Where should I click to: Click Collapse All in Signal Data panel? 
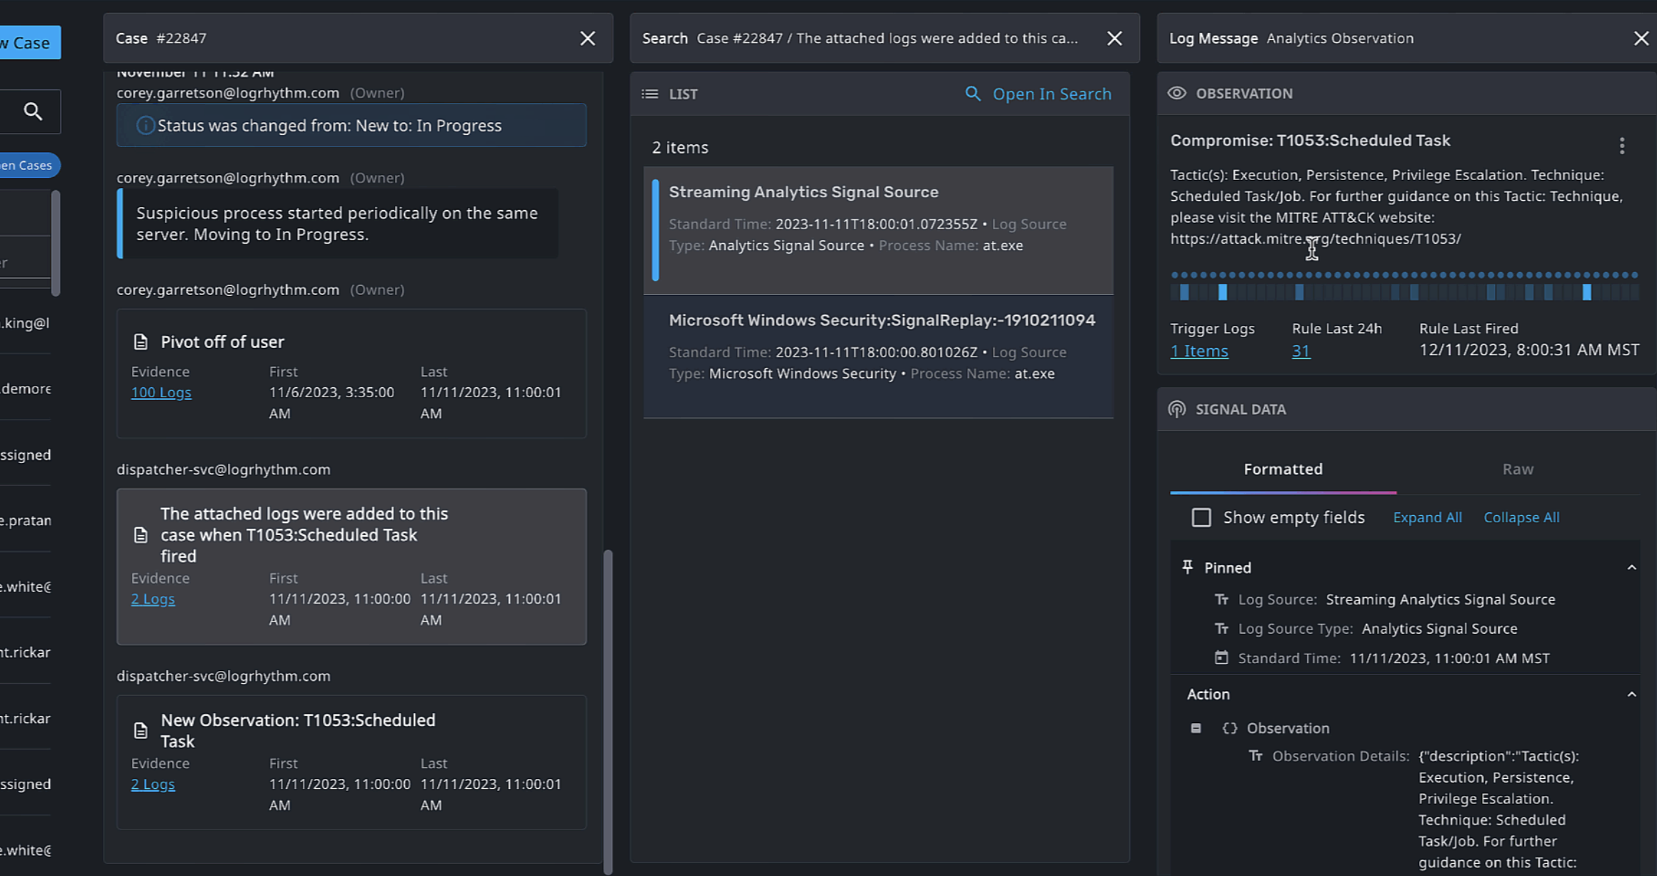pyautogui.click(x=1521, y=517)
